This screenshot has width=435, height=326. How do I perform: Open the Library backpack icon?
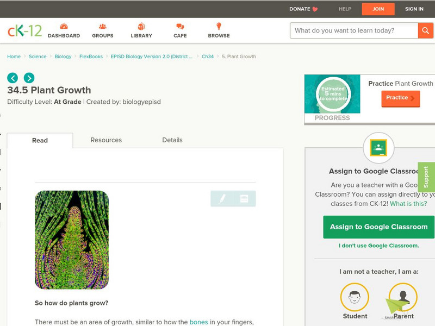141,26
